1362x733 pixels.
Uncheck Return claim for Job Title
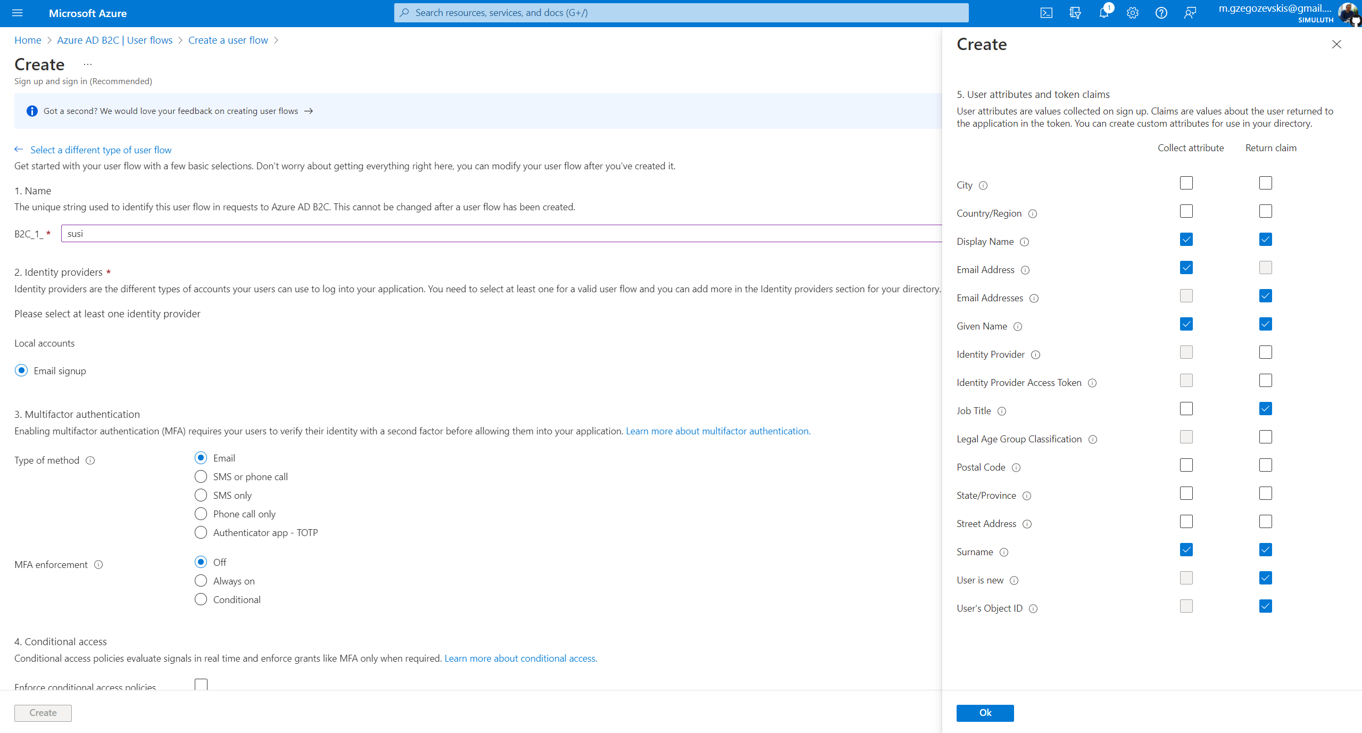[x=1265, y=408]
